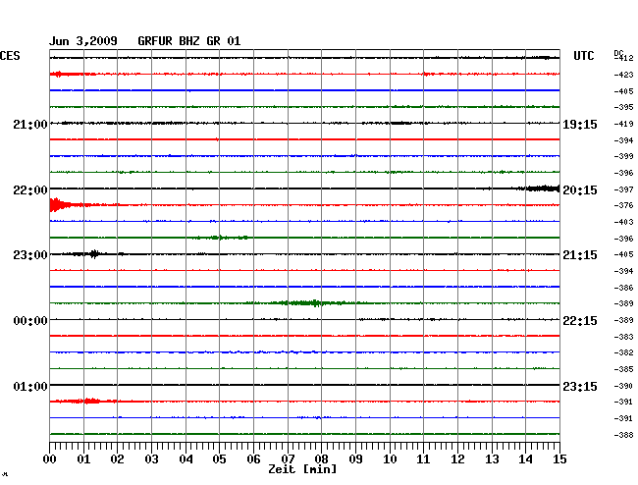Click the "Zeit [min]" axis title

pyautogui.click(x=302, y=469)
